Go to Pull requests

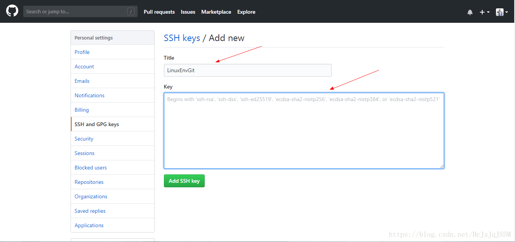[159, 12]
